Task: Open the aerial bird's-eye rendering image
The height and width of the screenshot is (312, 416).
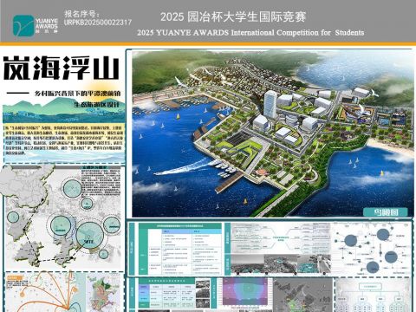Action: tap(273, 133)
